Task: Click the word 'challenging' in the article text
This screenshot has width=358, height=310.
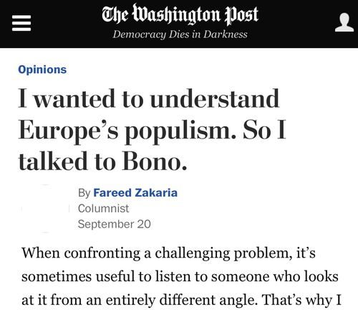Action: pos(193,253)
